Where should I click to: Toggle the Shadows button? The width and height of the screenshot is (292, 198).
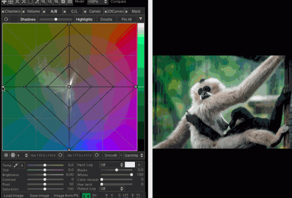(28, 19)
